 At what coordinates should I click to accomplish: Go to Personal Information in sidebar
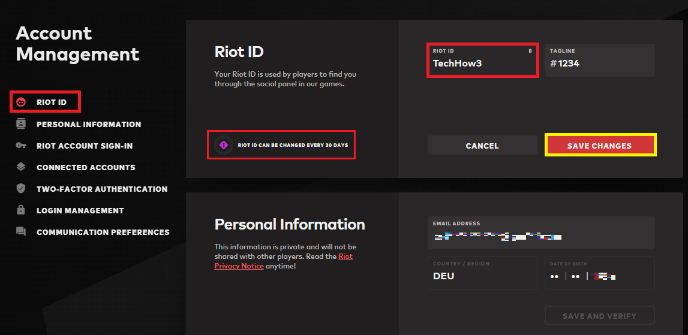click(x=89, y=124)
